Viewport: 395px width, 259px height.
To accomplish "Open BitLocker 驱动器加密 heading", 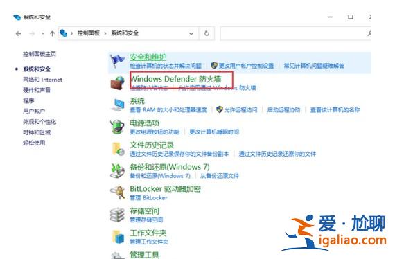I will (165, 189).
